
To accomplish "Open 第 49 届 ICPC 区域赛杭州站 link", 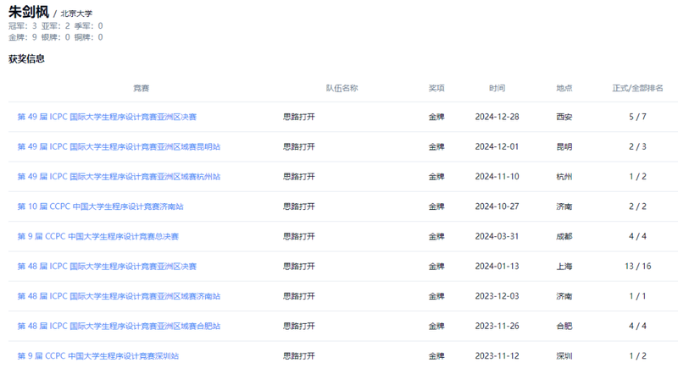I will pyautogui.click(x=119, y=177).
